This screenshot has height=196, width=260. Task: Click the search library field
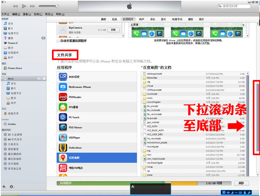pos(234,6)
